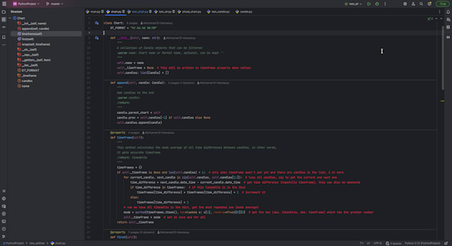Image resolution: width=452 pixels, height=246 pixels.
Task: Open the inspections widget checkmark
Action: pos(430,19)
